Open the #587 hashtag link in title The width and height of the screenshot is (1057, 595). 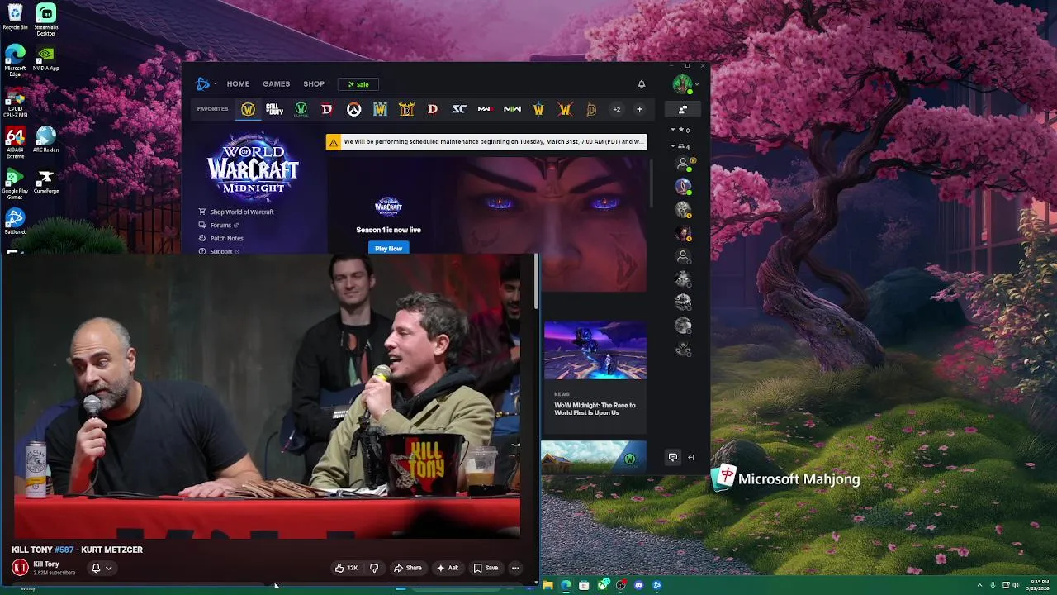pyautogui.click(x=64, y=550)
